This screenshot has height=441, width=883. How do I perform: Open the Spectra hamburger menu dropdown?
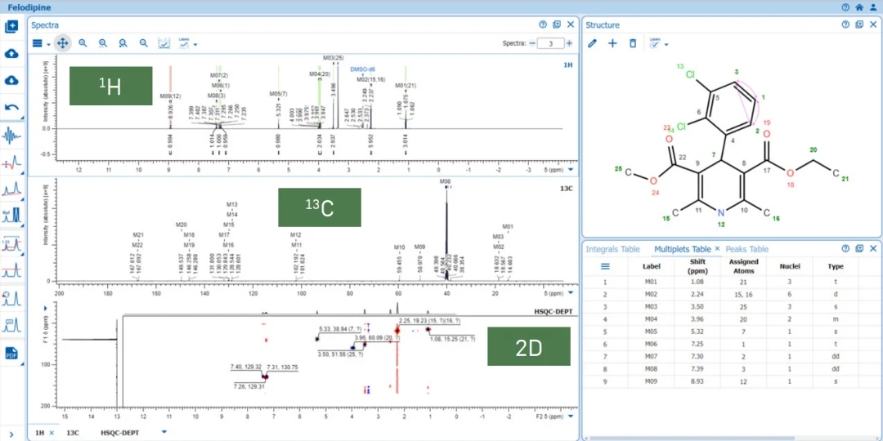coord(41,43)
